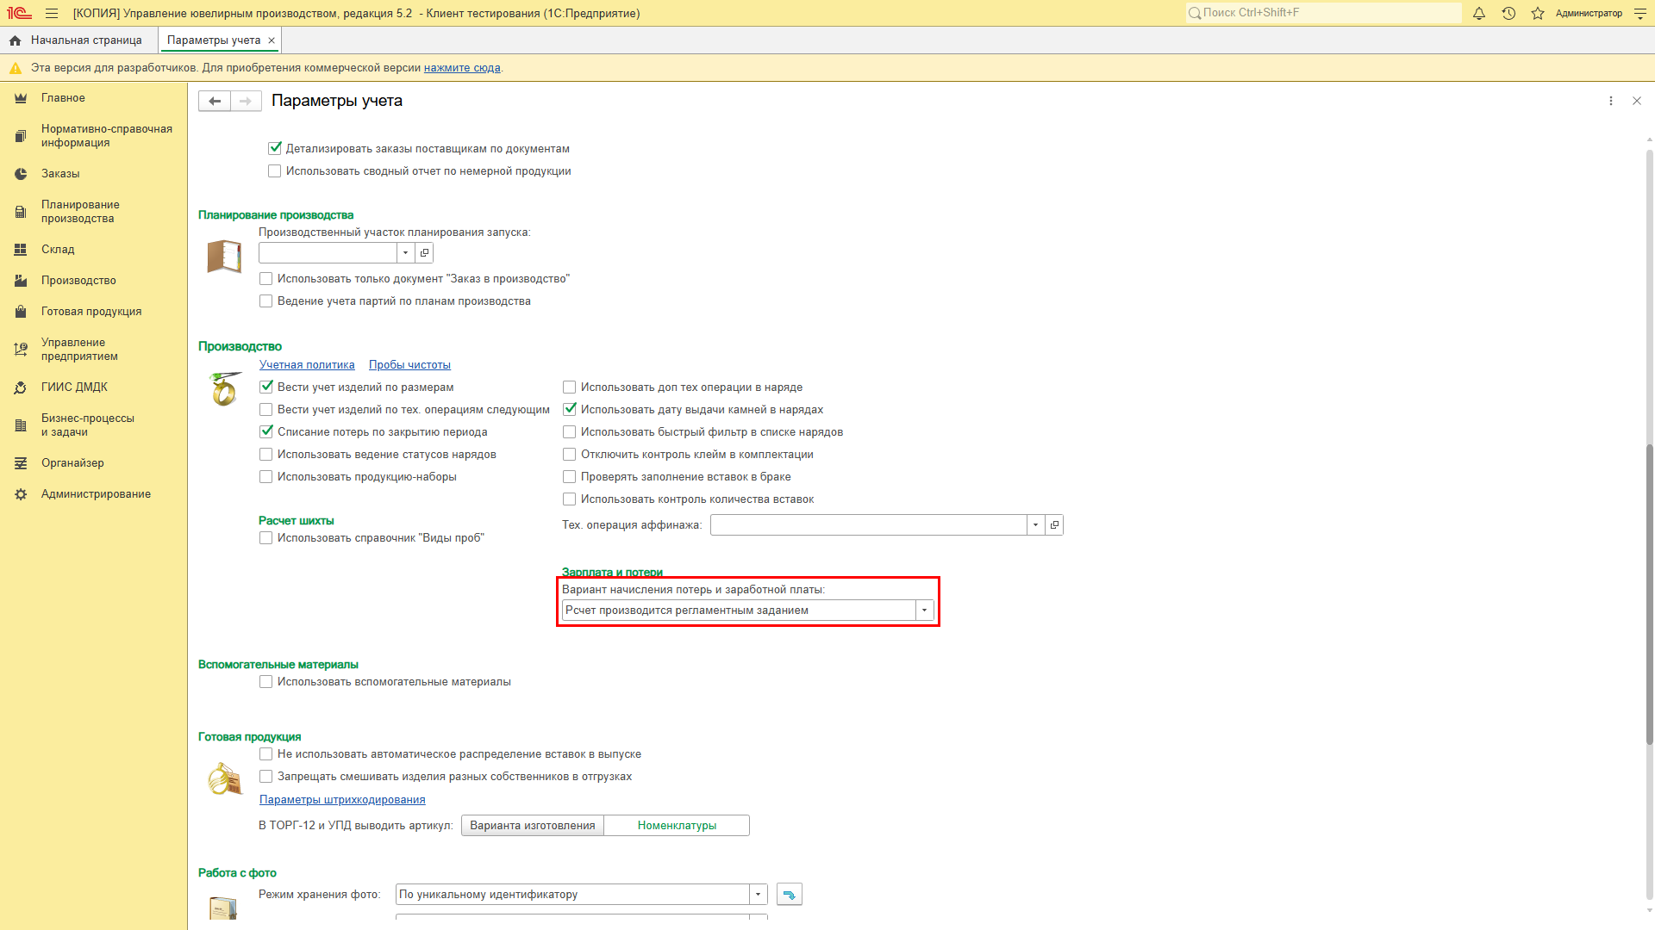Go forward with the right arrow button
This screenshot has width=1655, height=930.
tap(246, 101)
